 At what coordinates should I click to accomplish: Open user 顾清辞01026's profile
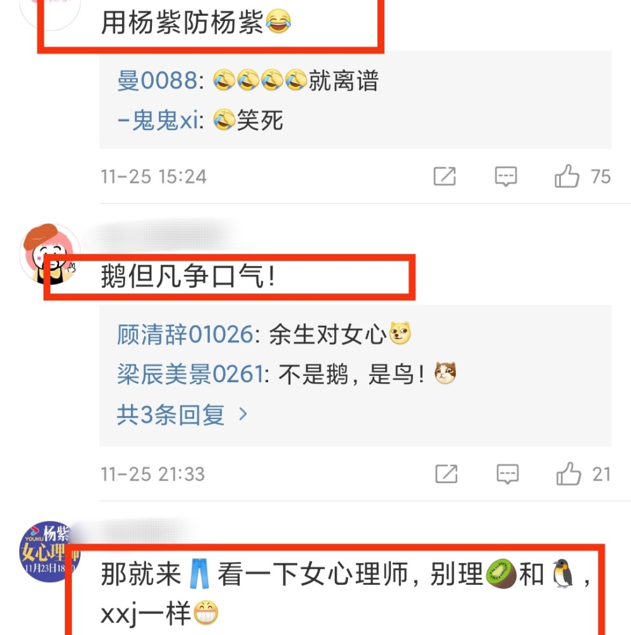coord(185,335)
